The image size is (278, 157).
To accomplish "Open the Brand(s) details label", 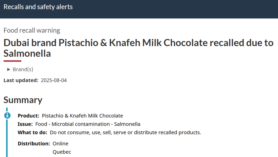I will 23,69.
